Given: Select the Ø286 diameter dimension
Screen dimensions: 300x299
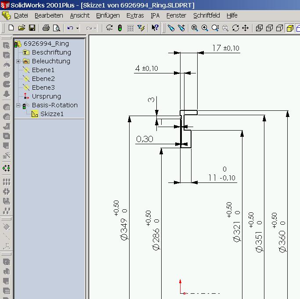Looking at the screenshot, I should pyautogui.click(x=153, y=230).
